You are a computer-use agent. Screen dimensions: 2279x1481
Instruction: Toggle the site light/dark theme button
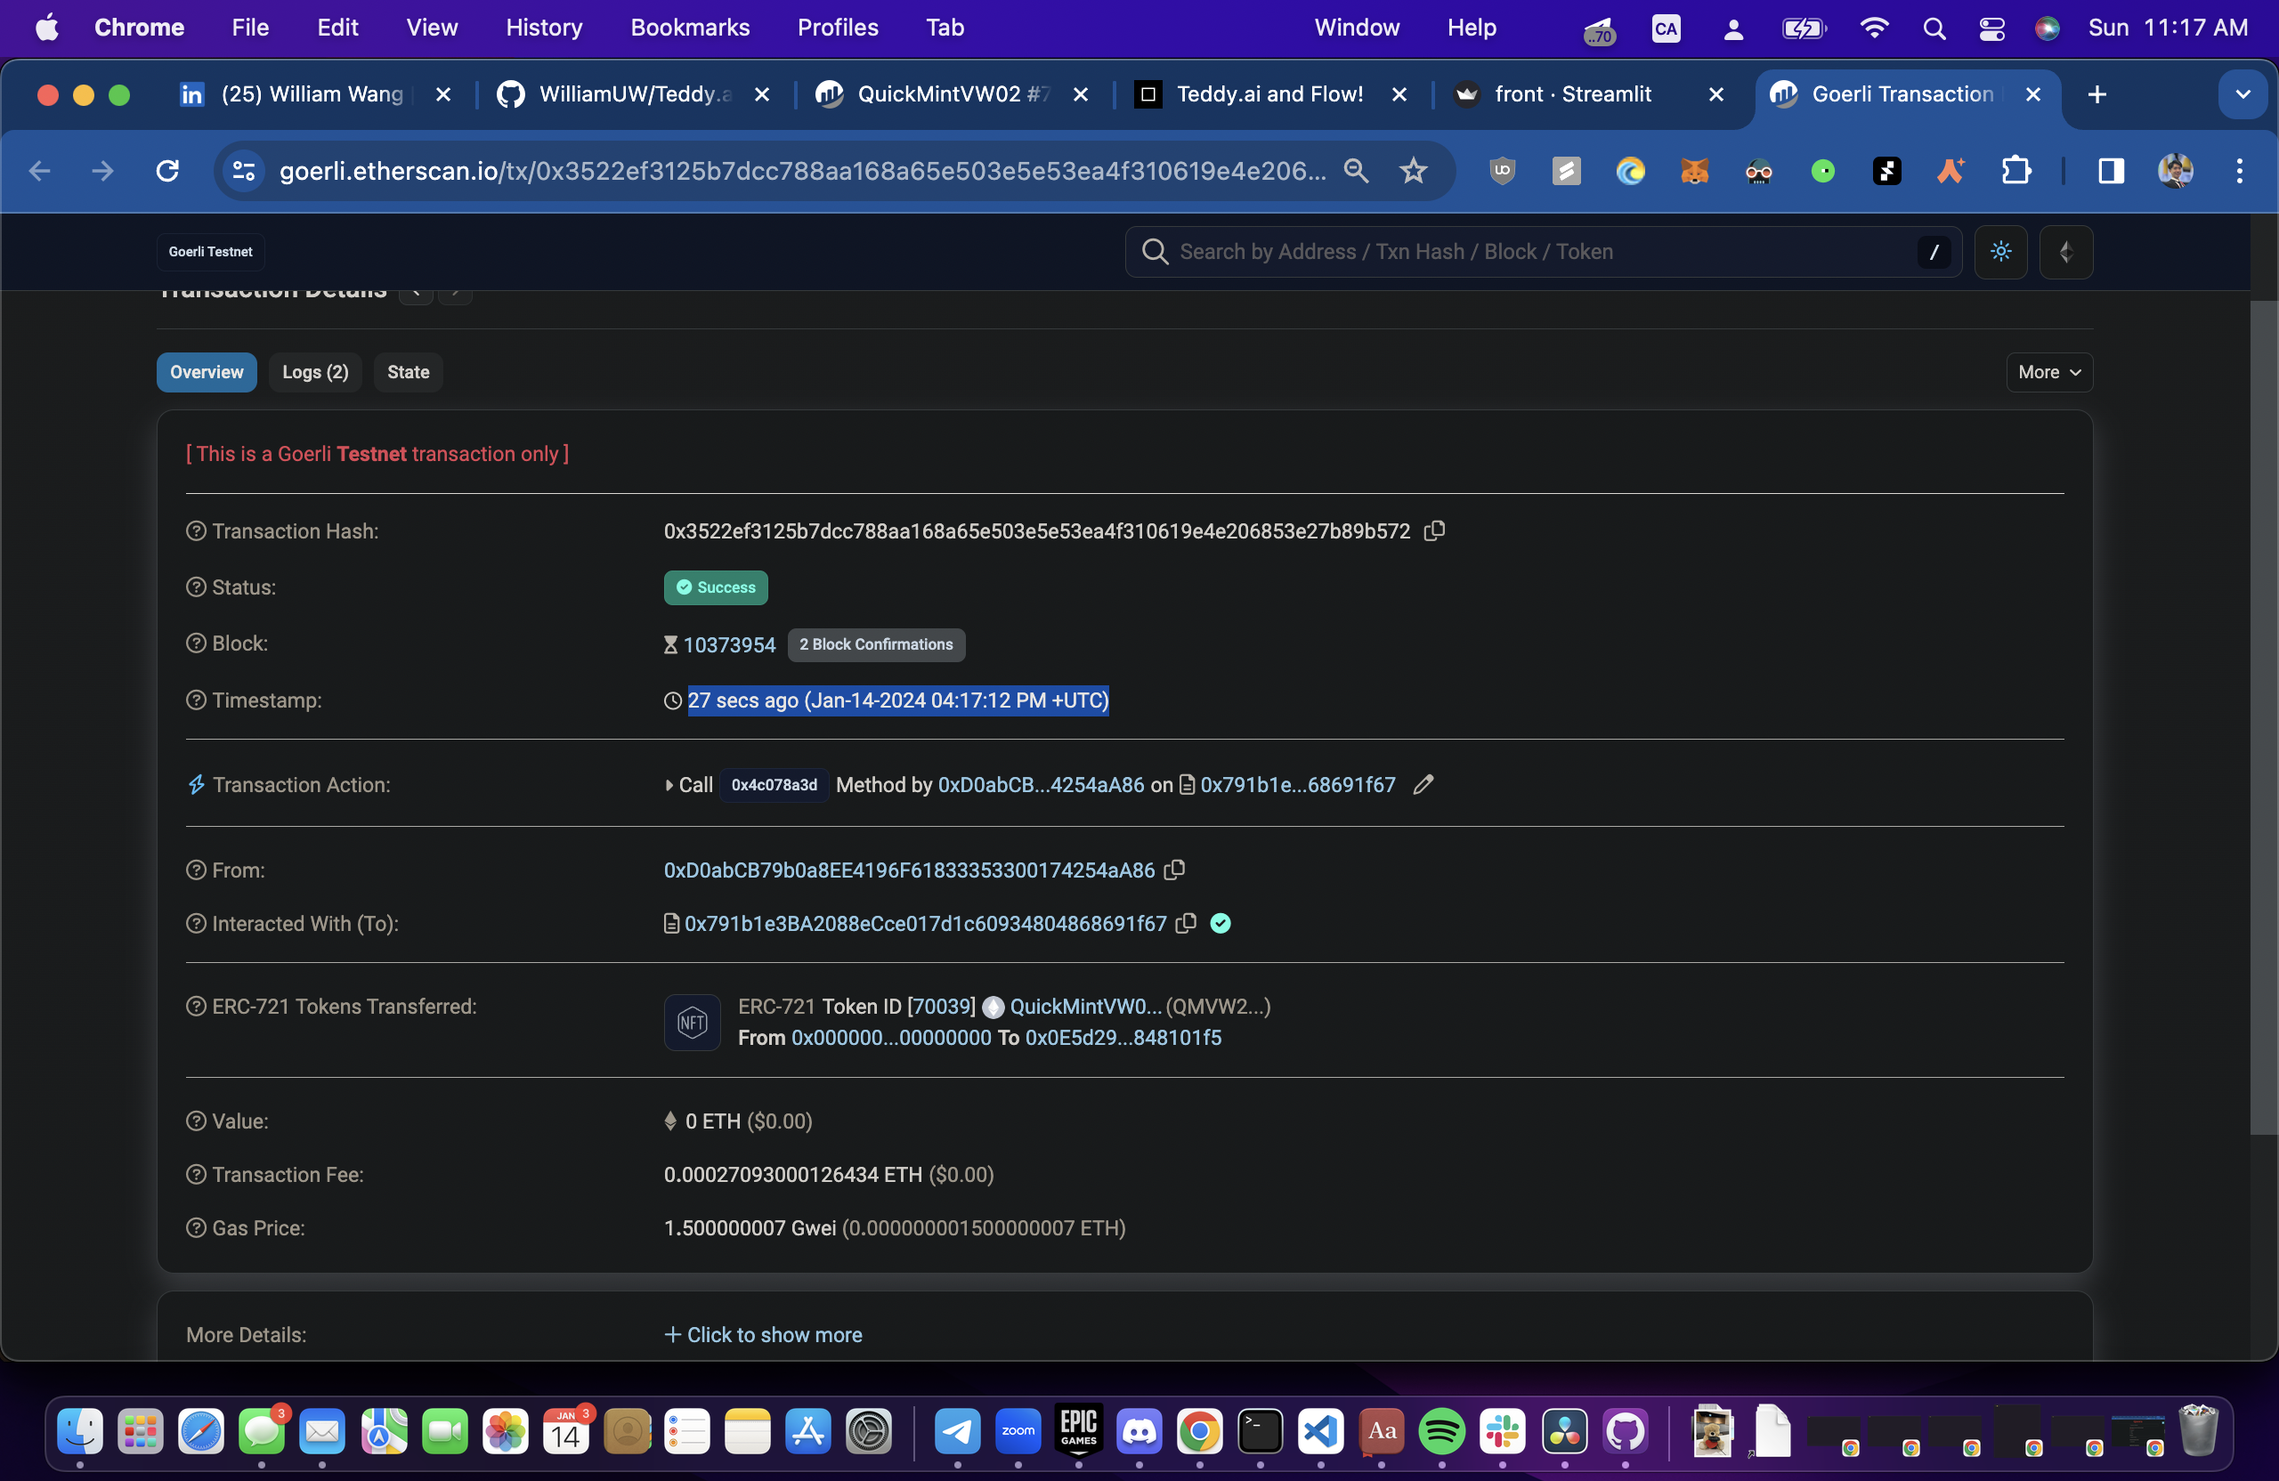pos(2000,252)
